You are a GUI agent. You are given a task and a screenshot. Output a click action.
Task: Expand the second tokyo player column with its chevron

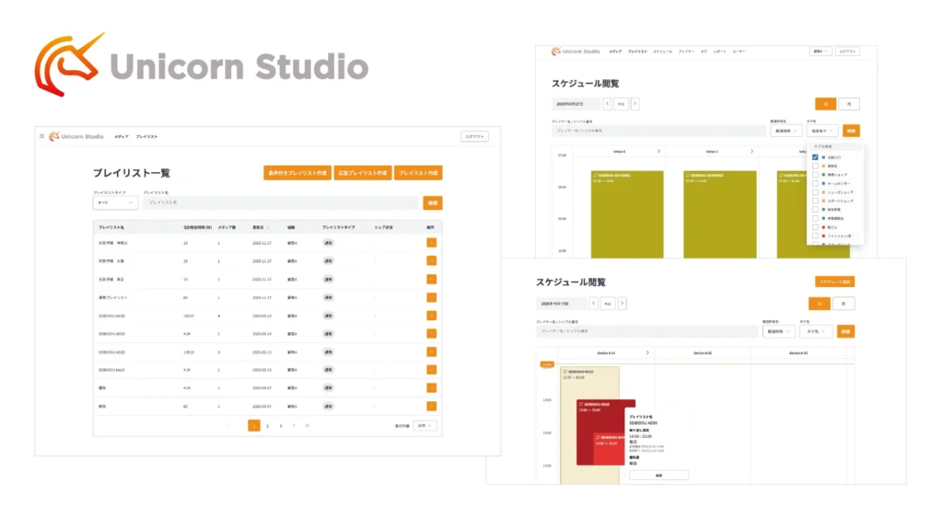[751, 152]
